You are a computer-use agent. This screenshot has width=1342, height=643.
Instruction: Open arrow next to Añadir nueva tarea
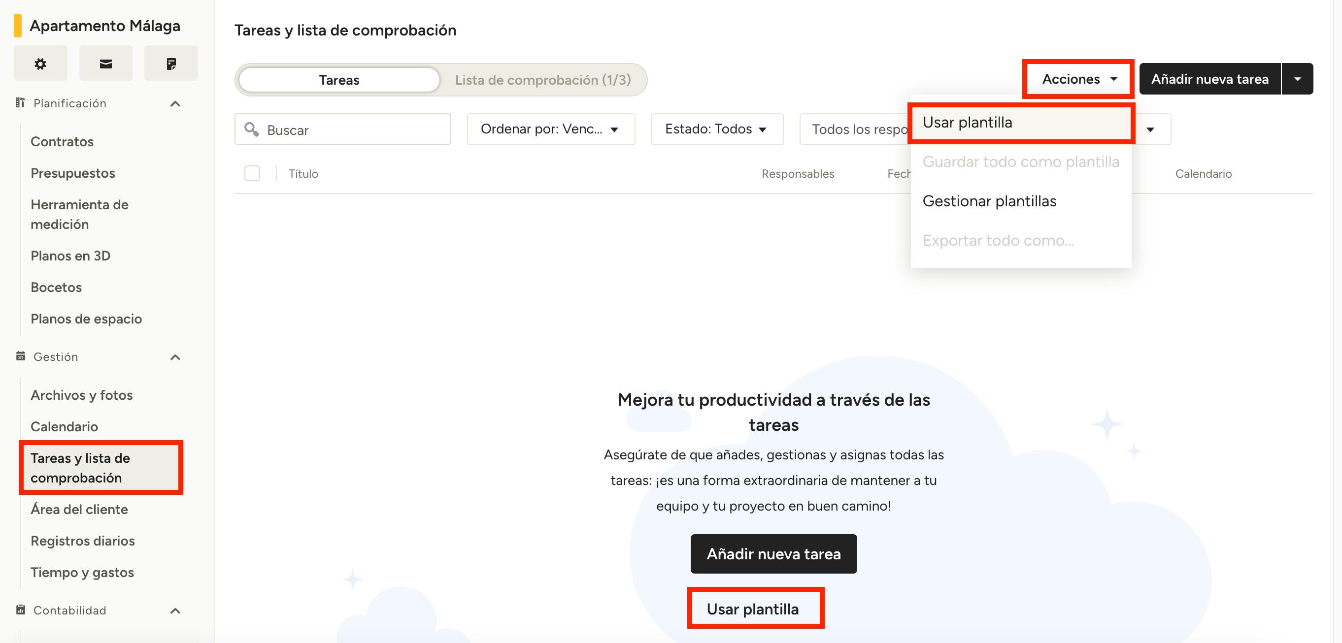(1297, 79)
